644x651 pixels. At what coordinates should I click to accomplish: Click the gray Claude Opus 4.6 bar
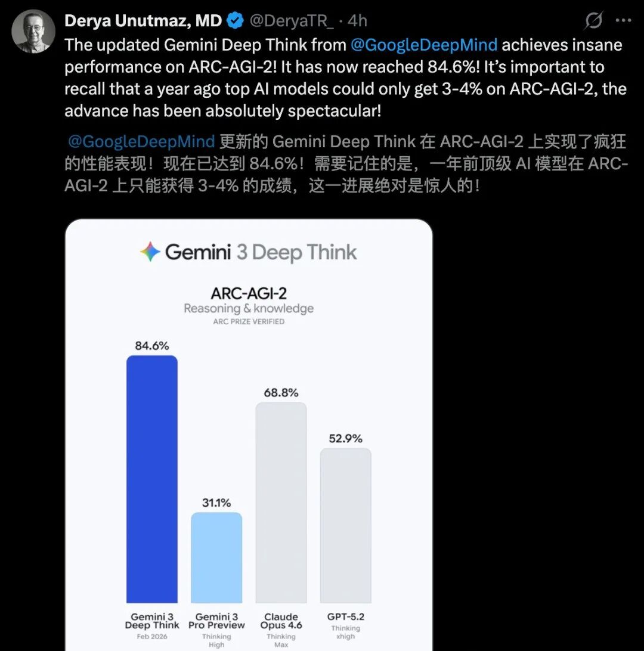[281, 503]
